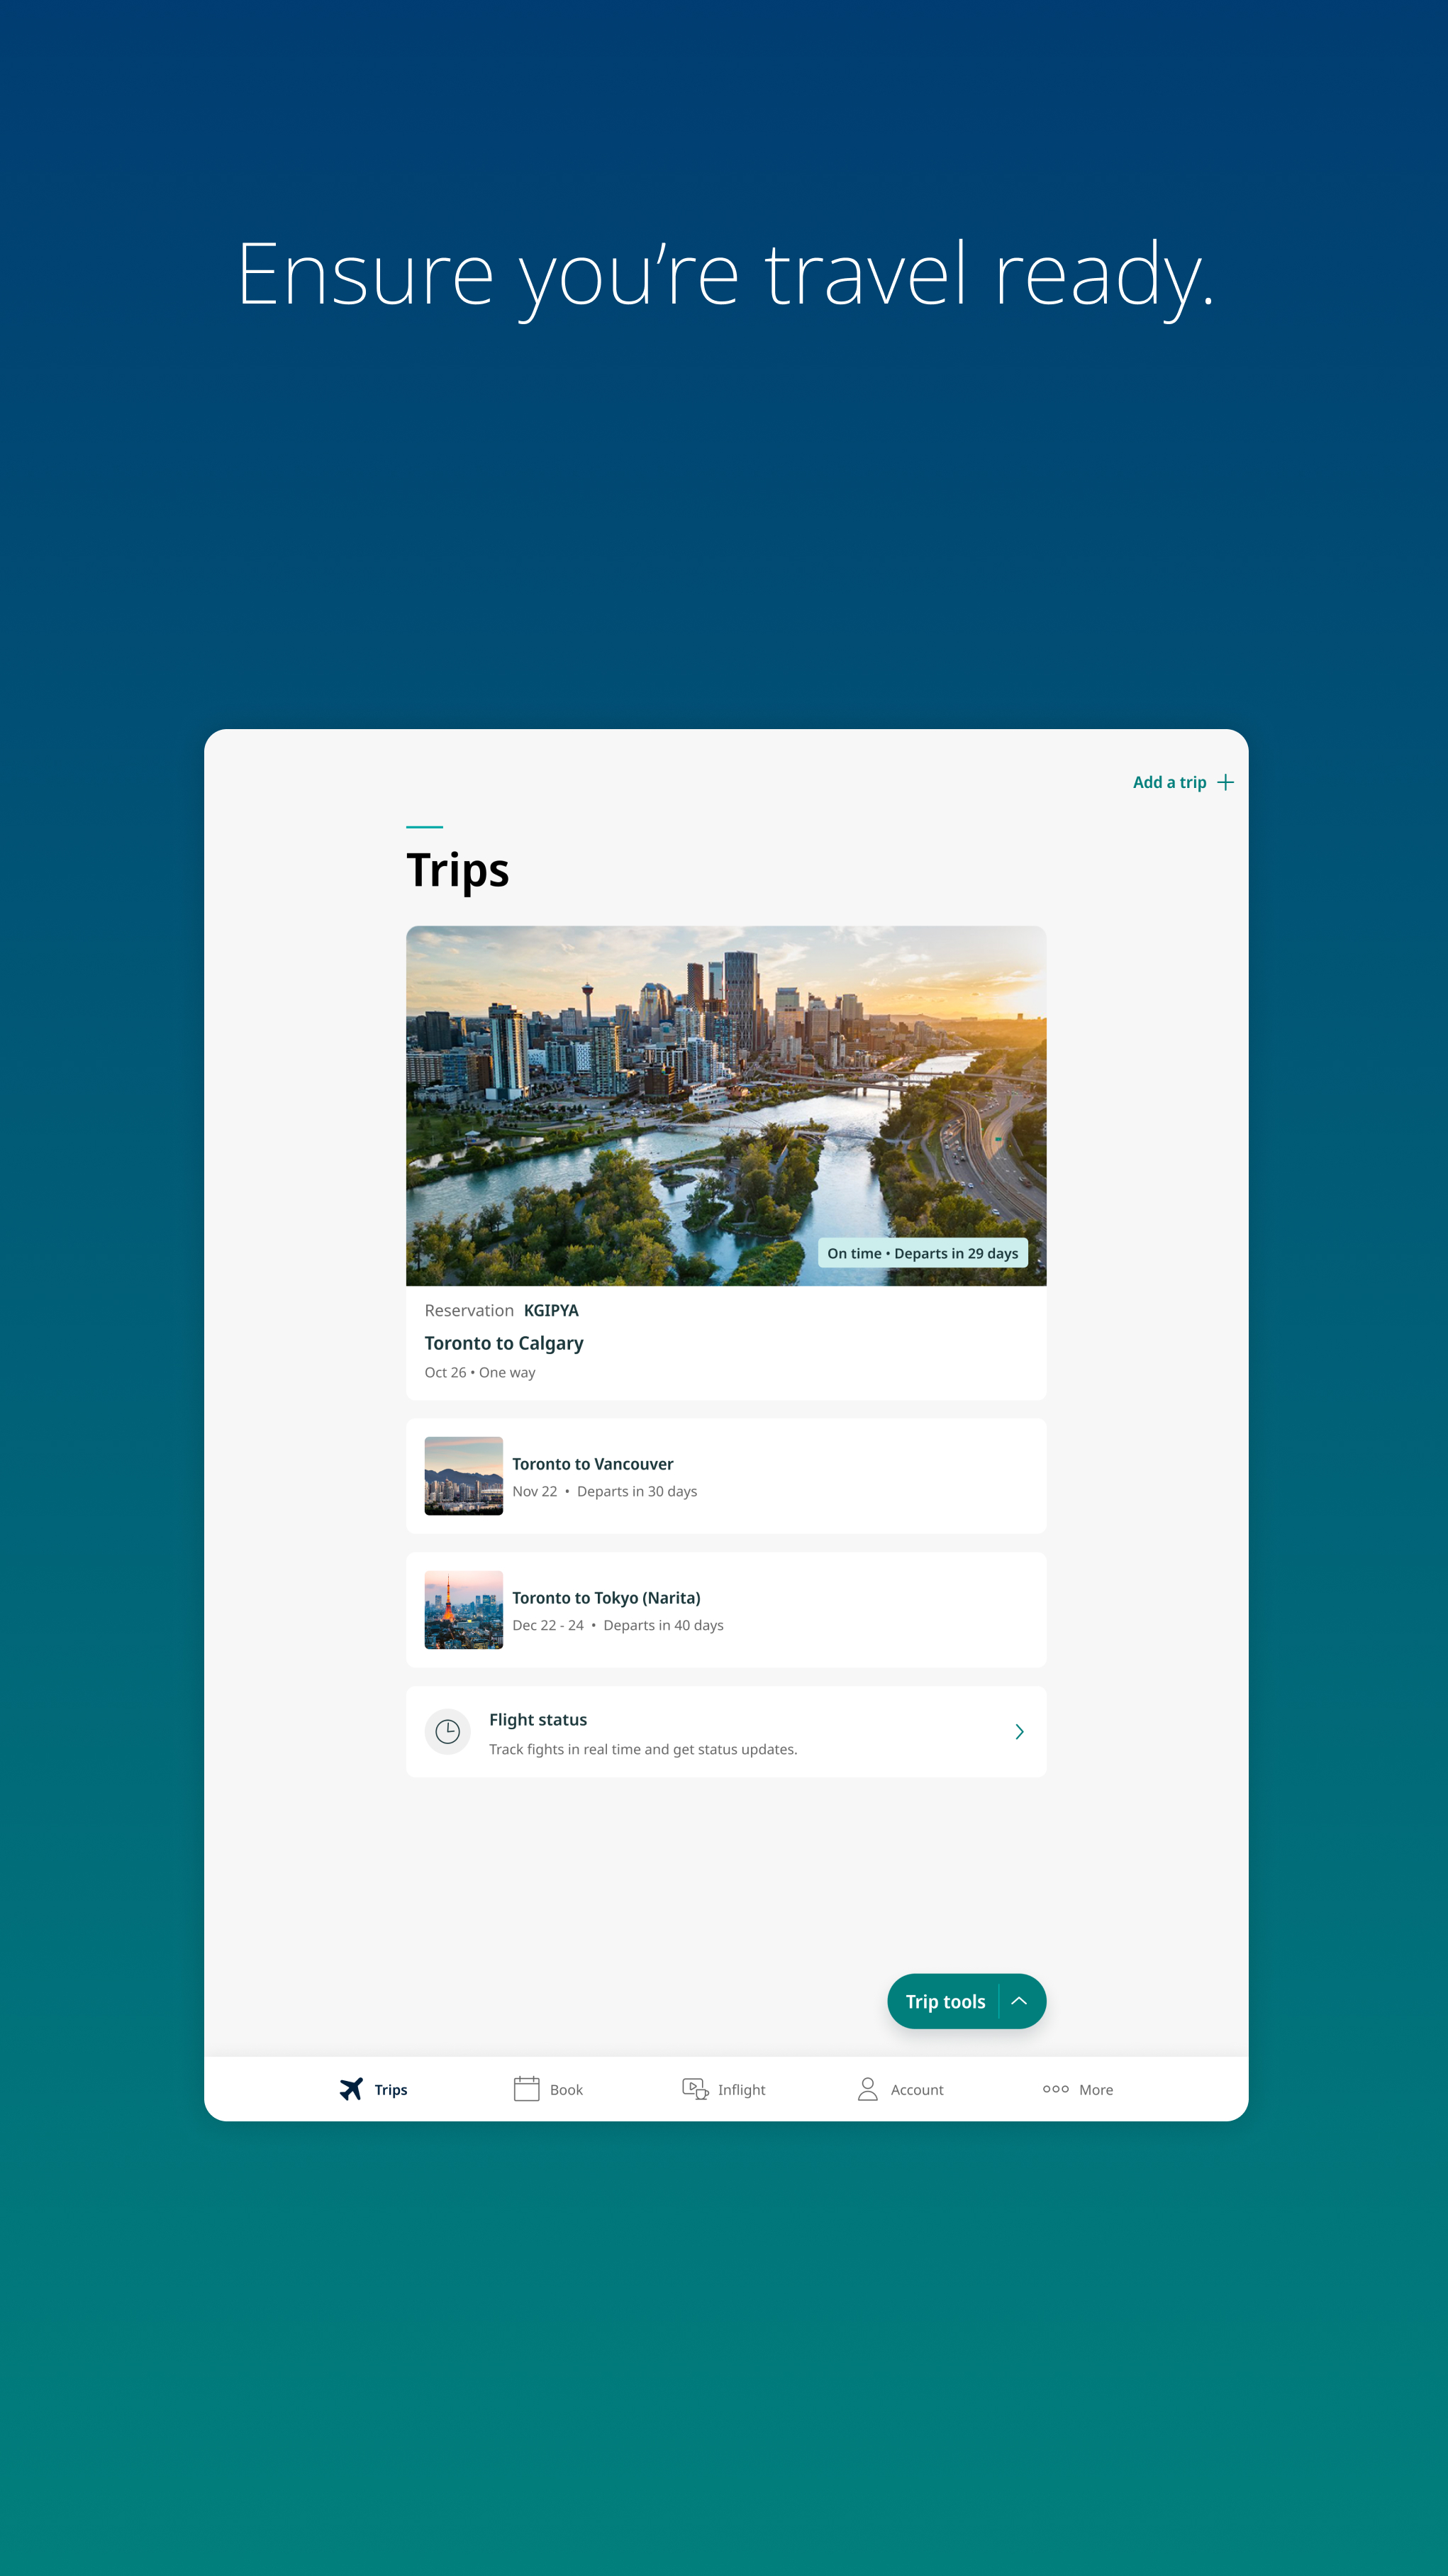Click the Book calendar icon
Viewport: 1448px width, 2576px height.
click(526, 2089)
